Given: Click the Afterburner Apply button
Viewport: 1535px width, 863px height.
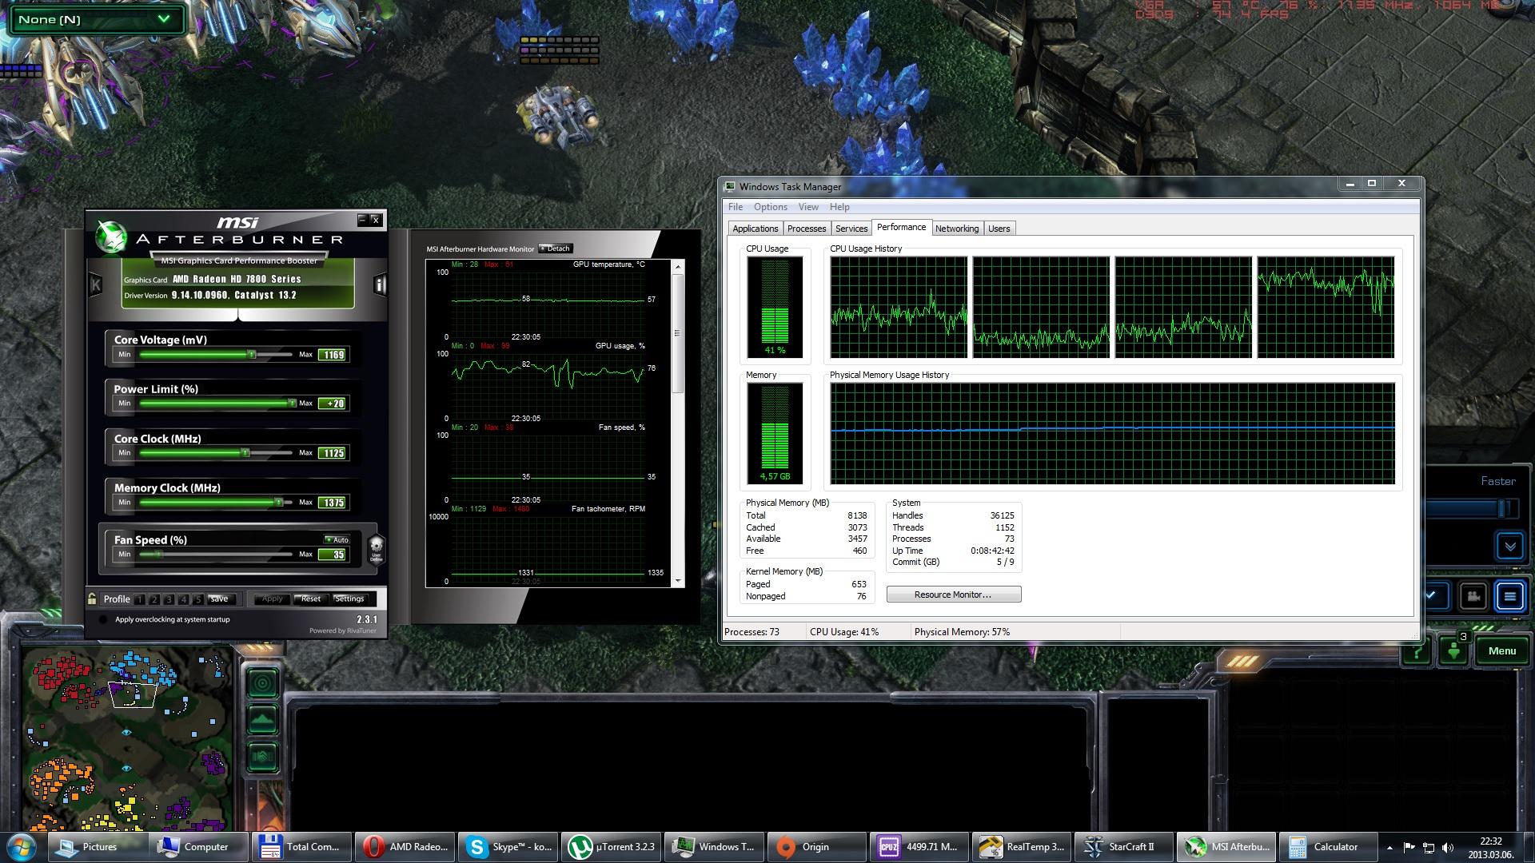Looking at the screenshot, I should [x=273, y=599].
